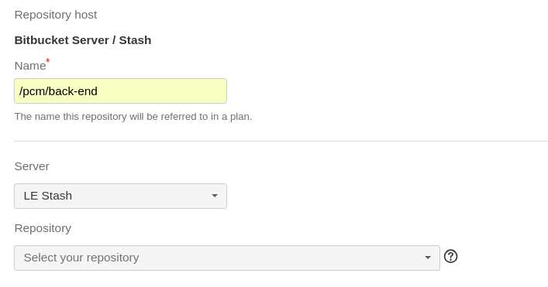Place cursor after back-end in Name field
This screenshot has width=548, height=287.
98,91
